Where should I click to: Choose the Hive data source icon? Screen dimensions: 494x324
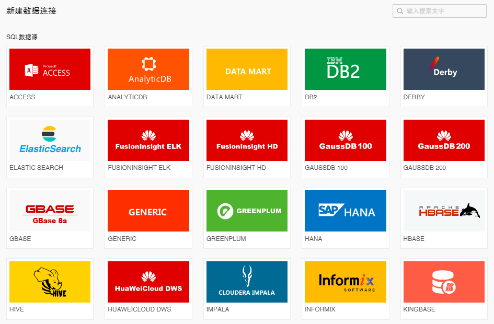[50, 282]
